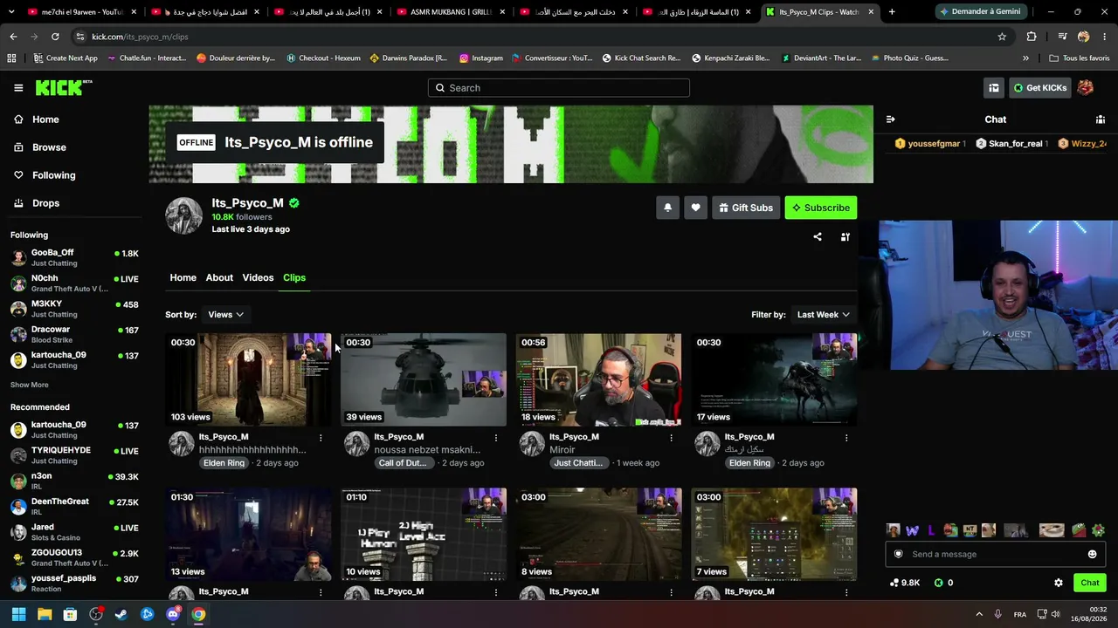Open Google Chrome taskbar icon
This screenshot has height=628, width=1118.
[x=199, y=614]
